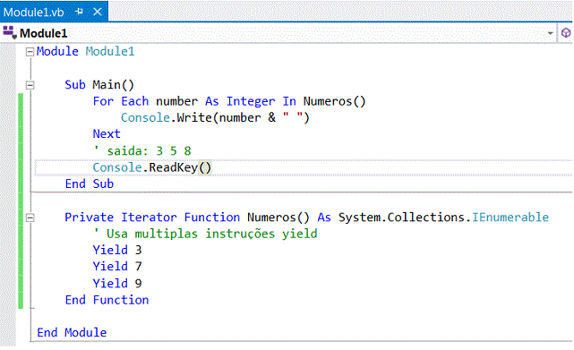The image size is (574, 350).
Task: Select the Module1.vb document tab
Action: click(x=34, y=12)
